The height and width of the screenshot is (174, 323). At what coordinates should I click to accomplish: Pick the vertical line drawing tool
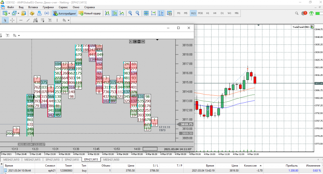pos(57,20)
